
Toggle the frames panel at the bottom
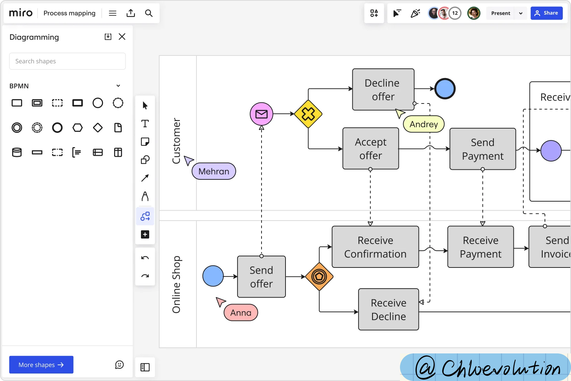coord(145,367)
